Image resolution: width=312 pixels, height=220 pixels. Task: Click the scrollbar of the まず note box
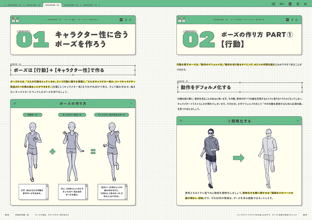click(x=47, y=193)
